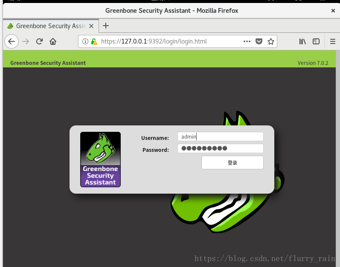The width and height of the screenshot is (340, 267).
Task: Reload the current login page
Action: pyautogui.click(x=39, y=41)
